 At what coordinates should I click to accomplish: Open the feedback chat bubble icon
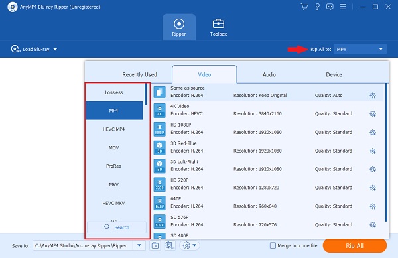pyautogui.click(x=330, y=7)
